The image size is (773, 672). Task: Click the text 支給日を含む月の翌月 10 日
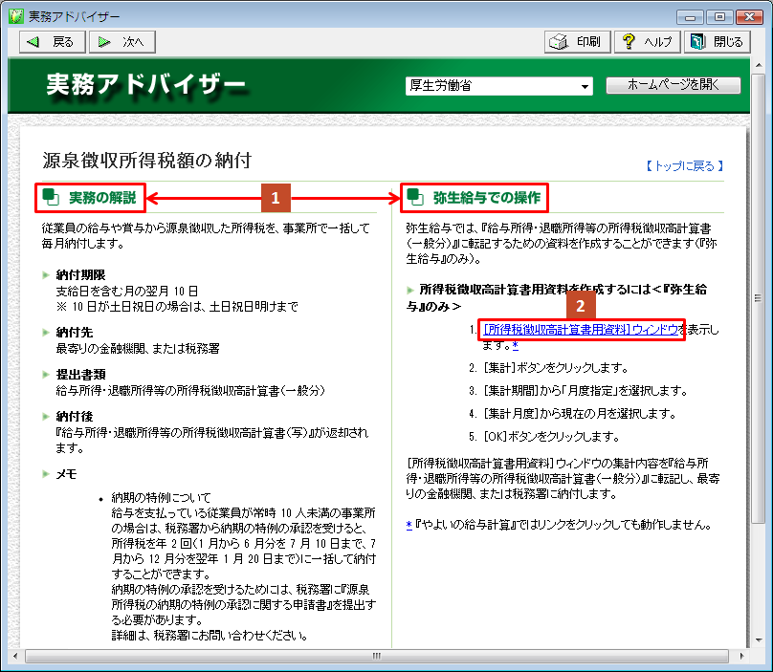(x=127, y=292)
